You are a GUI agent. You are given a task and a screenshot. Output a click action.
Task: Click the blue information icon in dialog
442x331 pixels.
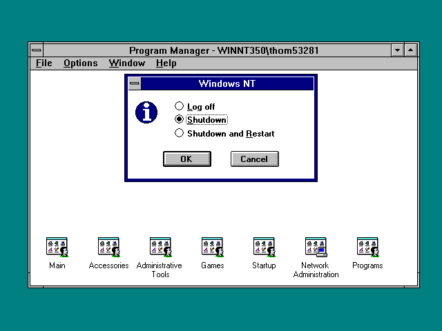pyautogui.click(x=146, y=112)
